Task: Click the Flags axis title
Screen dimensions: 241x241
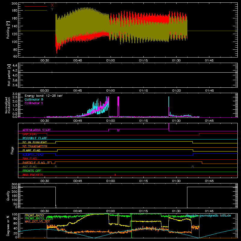Action: (x=12, y=150)
